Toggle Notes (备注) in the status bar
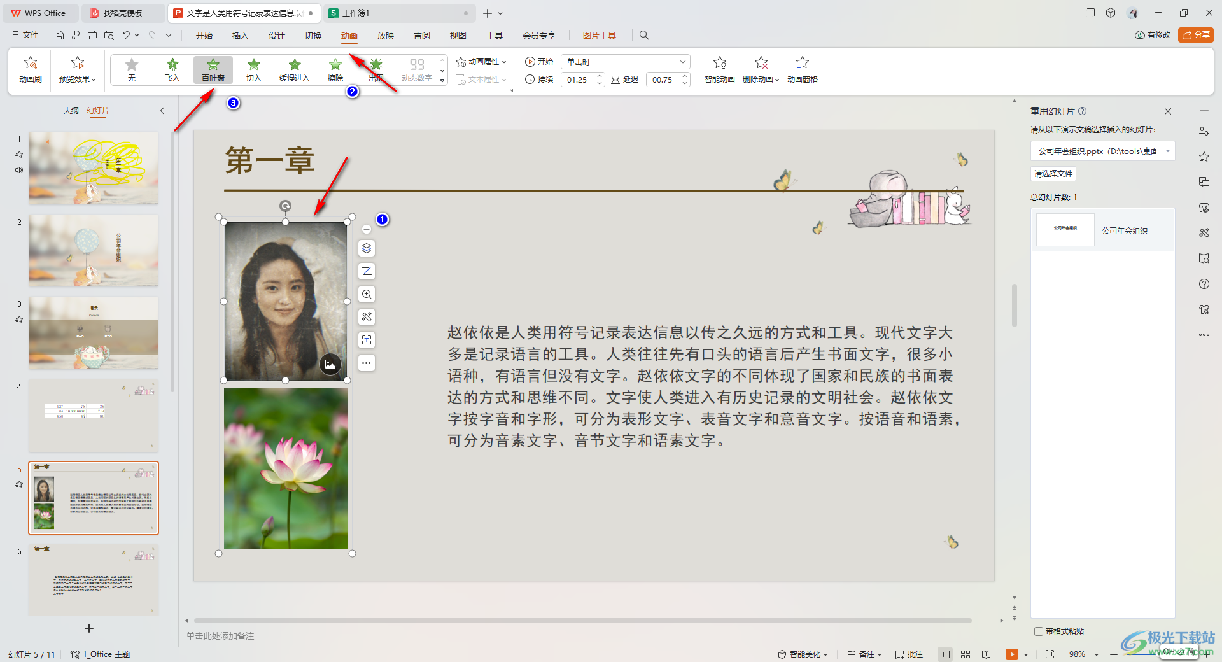The image size is (1222, 662). pos(864,654)
